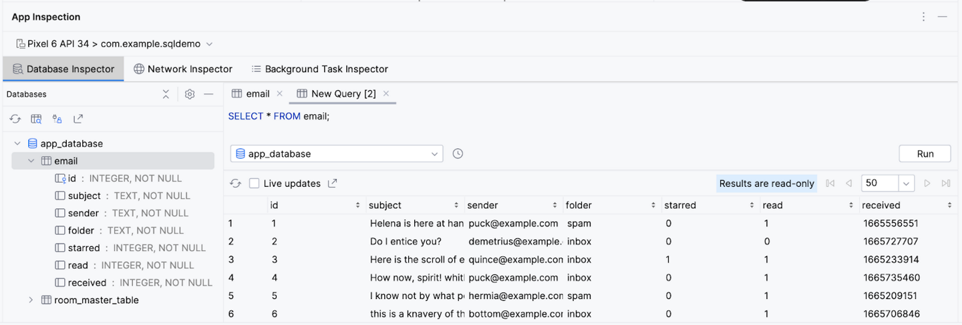The width and height of the screenshot is (962, 325).
Task: Open the Pixel 6 API 34 process selector
Action: click(x=114, y=44)
